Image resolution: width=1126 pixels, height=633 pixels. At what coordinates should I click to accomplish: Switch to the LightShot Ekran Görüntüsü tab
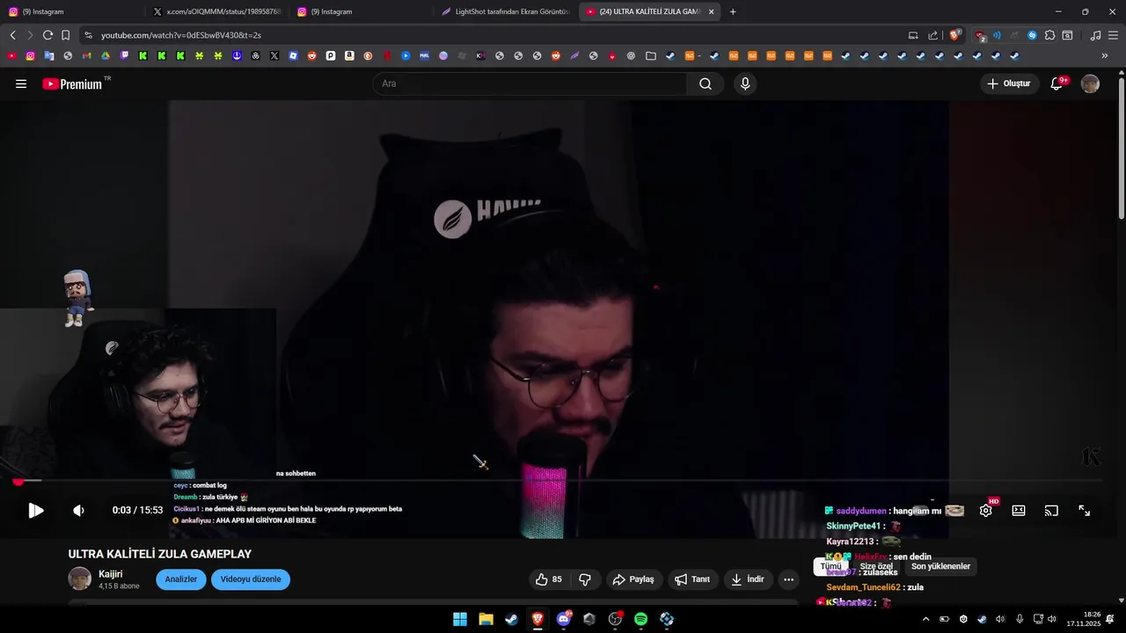[505, 11]
